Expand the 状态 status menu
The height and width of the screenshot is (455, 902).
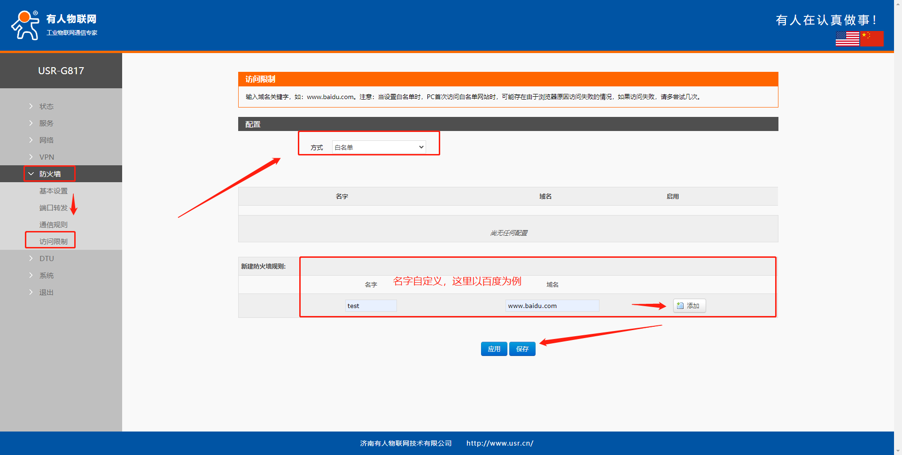(46, 107)
